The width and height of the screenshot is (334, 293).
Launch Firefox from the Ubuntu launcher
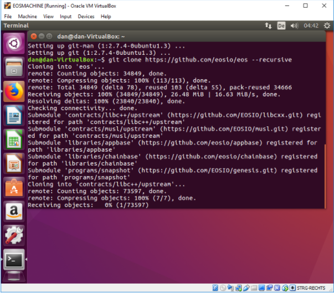14,91
